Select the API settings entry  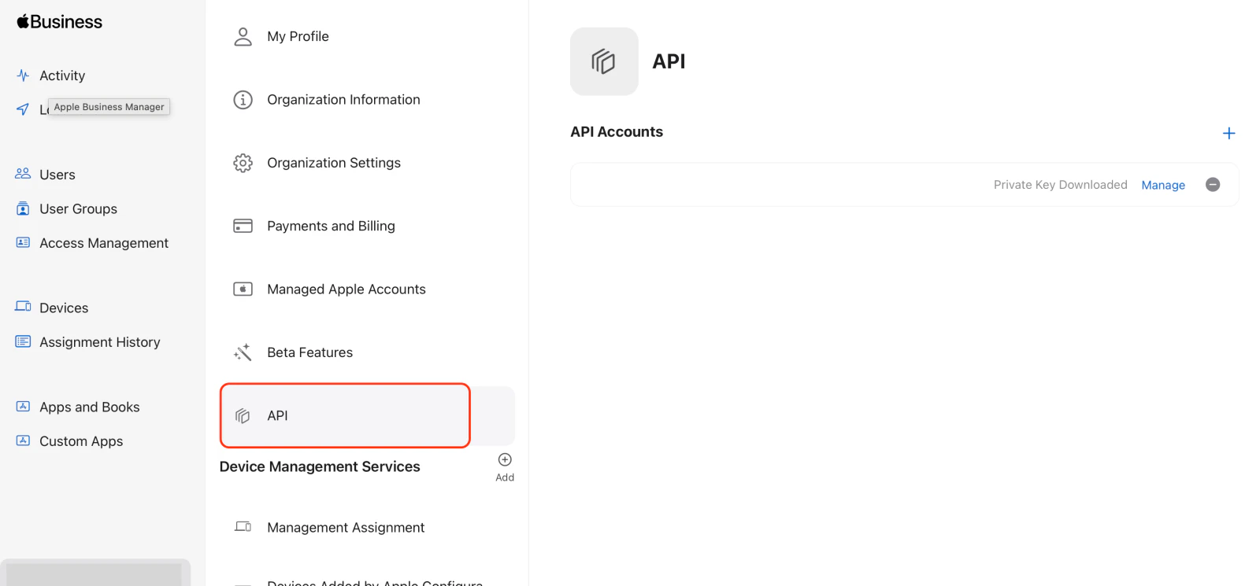pyautogui.click(x=367, y=415)
